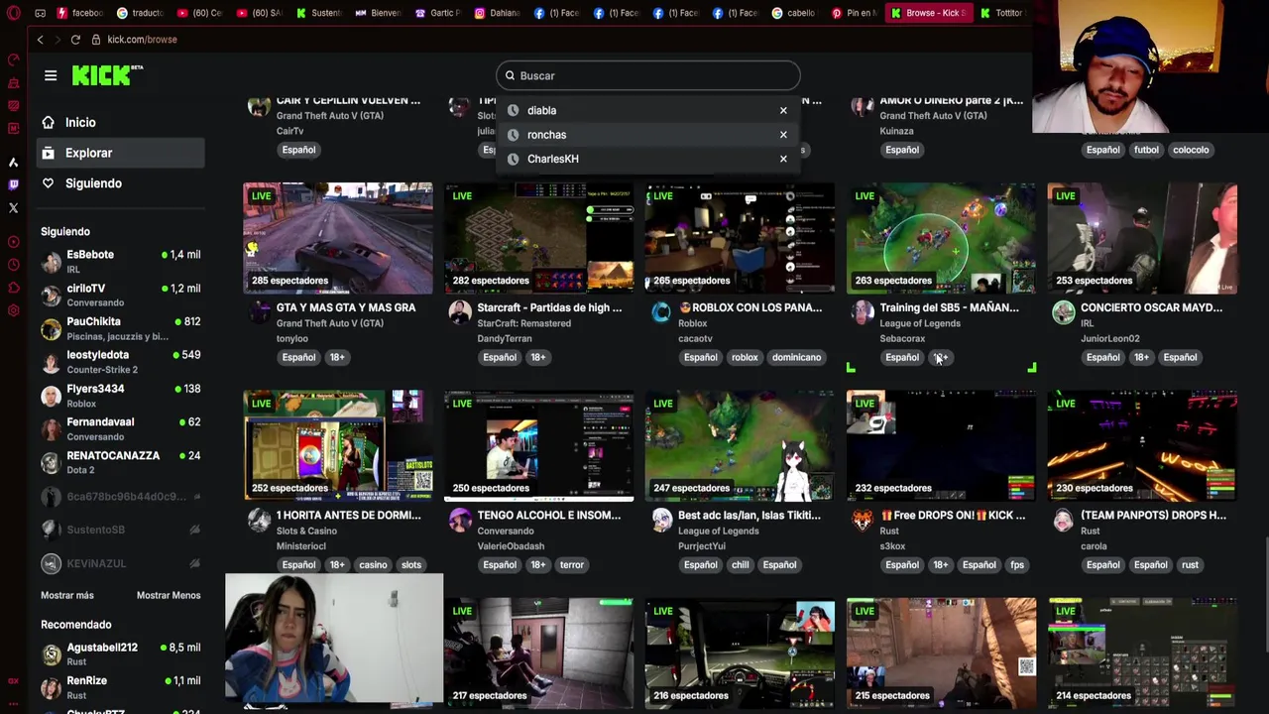1269x714 pixels.
Task: Open RenRize in Recomendado list
Action: pos(121,687)
